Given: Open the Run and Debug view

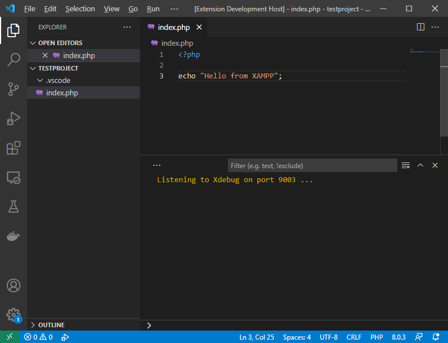Looking at the screenshot, I should click(x=13, y=118).
